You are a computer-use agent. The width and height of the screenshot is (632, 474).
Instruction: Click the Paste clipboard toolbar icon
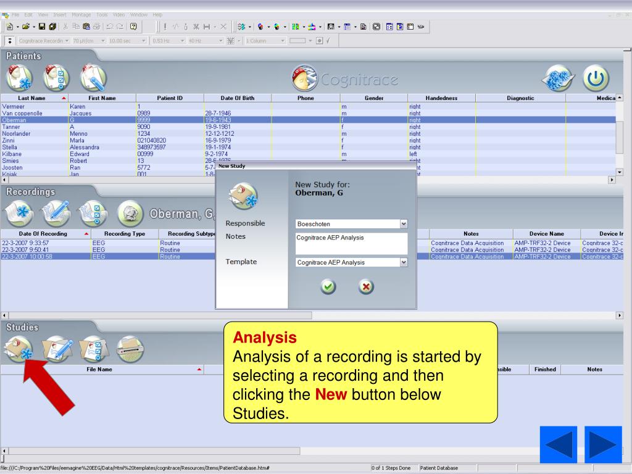pyautogui.click(x=86, y=27)
